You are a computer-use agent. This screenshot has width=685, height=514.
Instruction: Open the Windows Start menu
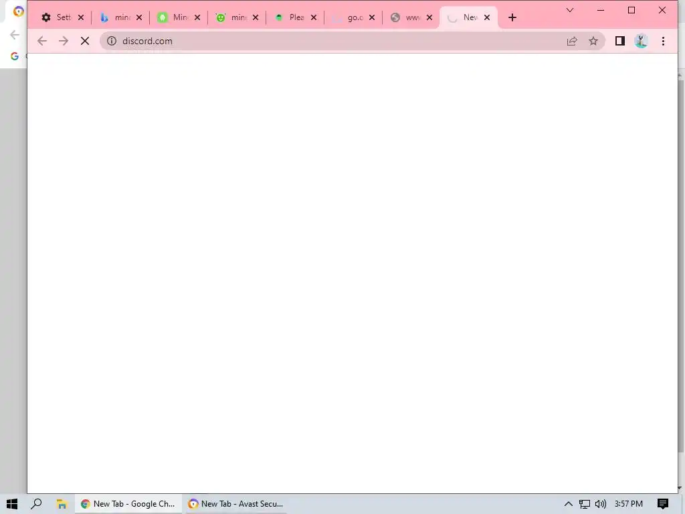12,504
